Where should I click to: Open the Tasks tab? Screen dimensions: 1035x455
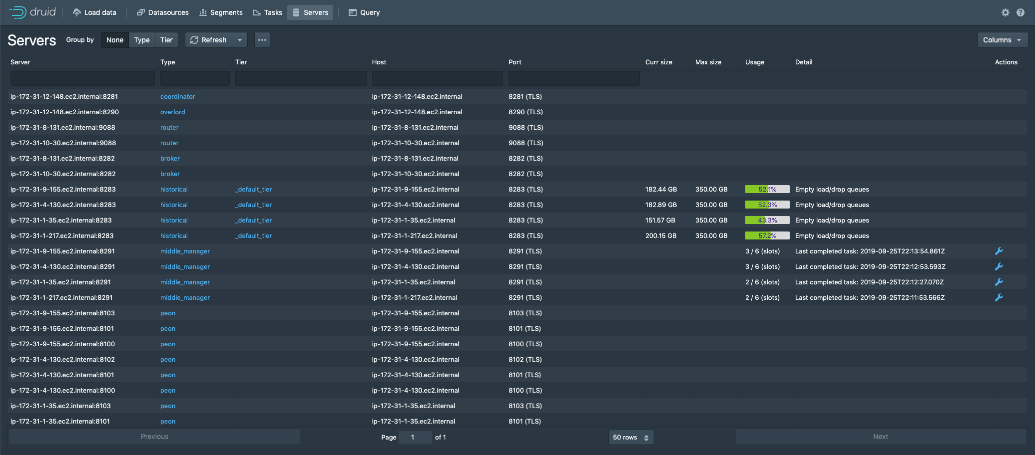tap(267, 12)
